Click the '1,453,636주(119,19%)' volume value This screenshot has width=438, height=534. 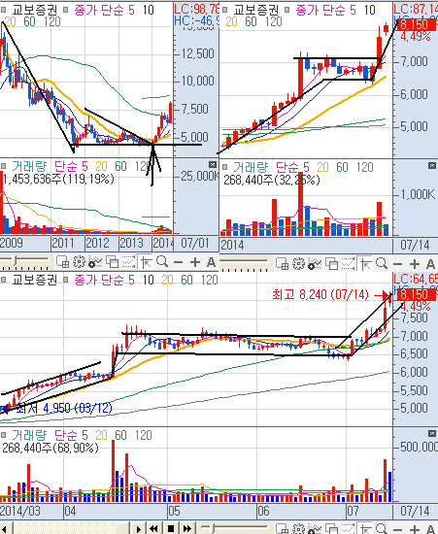(58, 179)
